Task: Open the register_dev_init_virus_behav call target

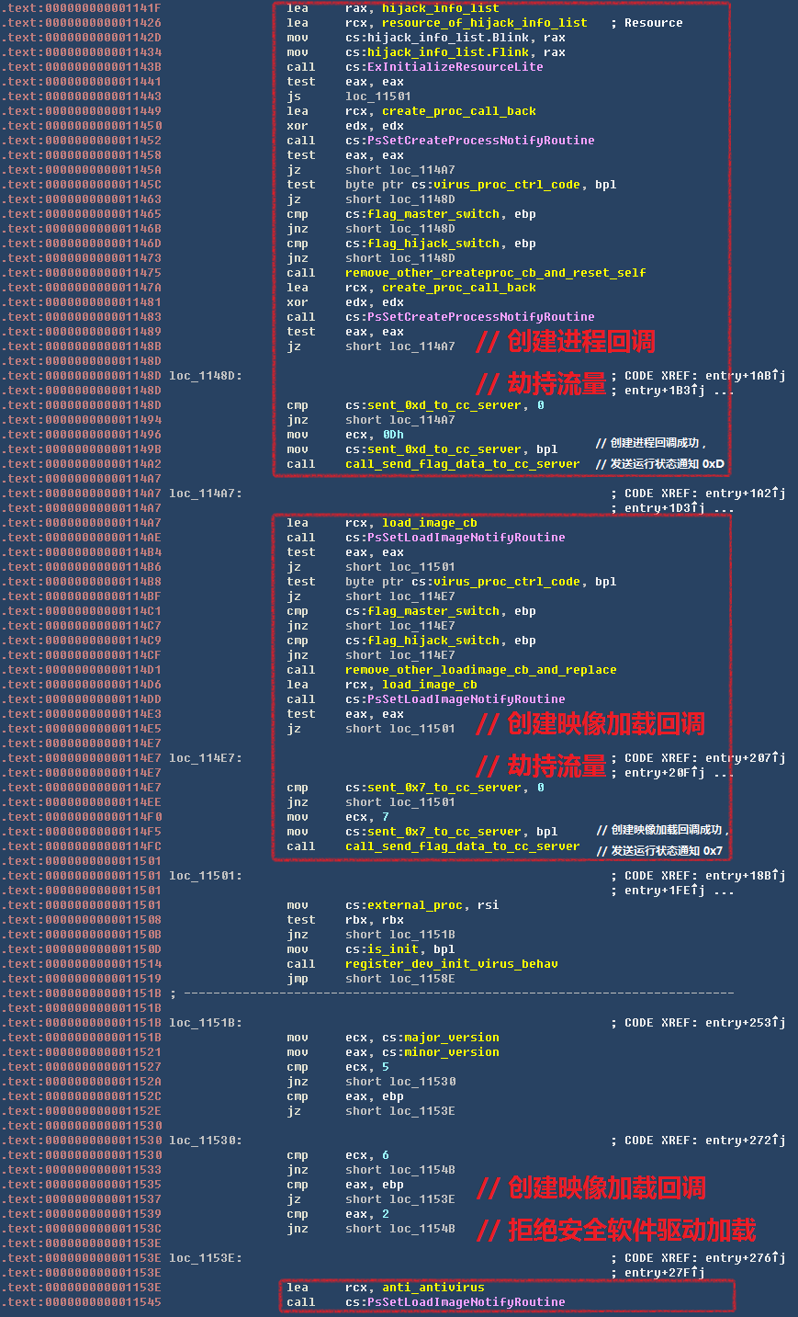Action: click(x=451, y=964)
